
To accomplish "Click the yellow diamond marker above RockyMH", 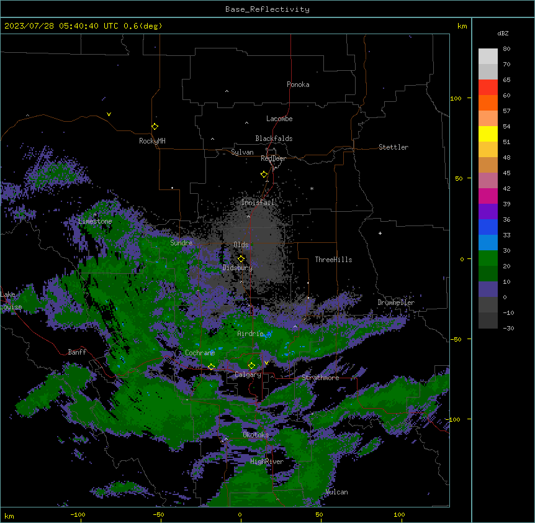I will 155,127.
